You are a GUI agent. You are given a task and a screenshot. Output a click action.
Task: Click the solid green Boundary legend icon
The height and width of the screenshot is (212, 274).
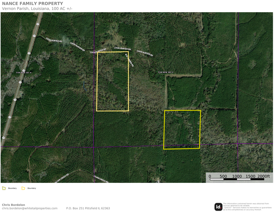[4, 188]
